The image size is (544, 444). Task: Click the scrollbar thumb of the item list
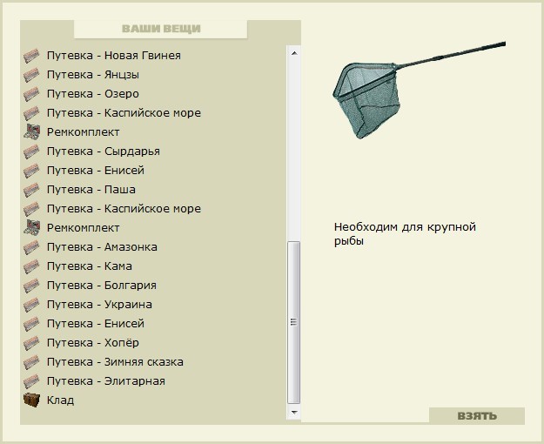coord(294,322)
